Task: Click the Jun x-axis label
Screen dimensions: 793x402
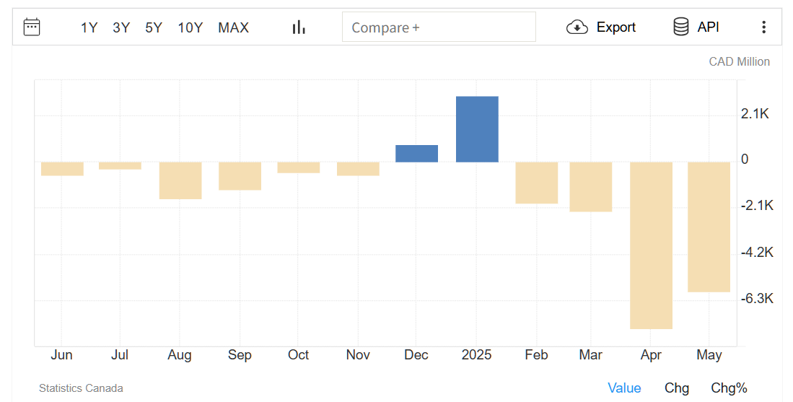Action: [x=61, y=355]
